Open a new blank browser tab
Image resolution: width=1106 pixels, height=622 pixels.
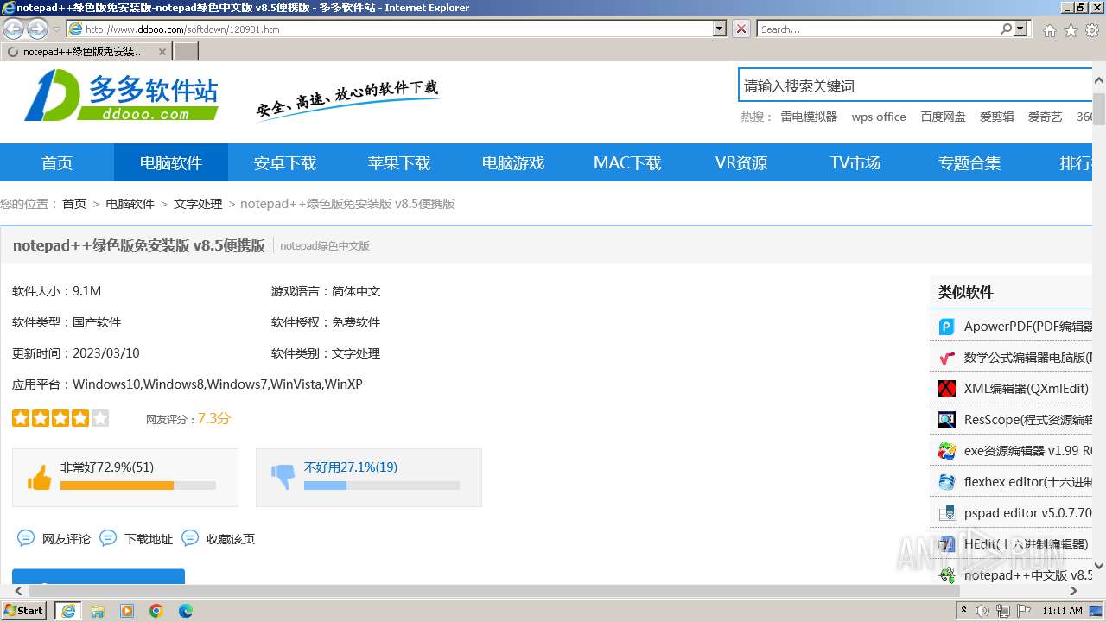point(186,51)
